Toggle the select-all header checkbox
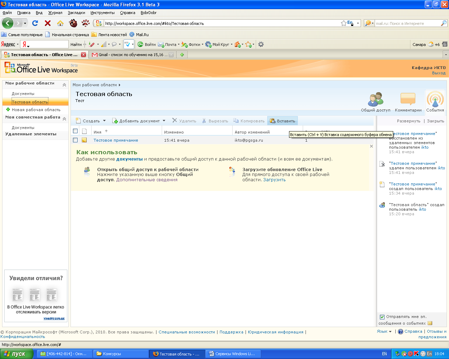This screenshot has width=449, height=359. [75, 131]
